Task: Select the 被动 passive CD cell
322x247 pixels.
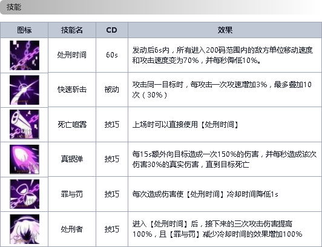Action: click(112, 90)
